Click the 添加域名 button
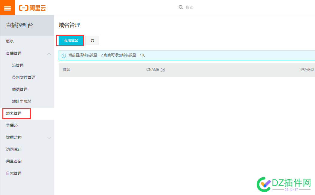 pyautogui.click(x=71, y=40)
